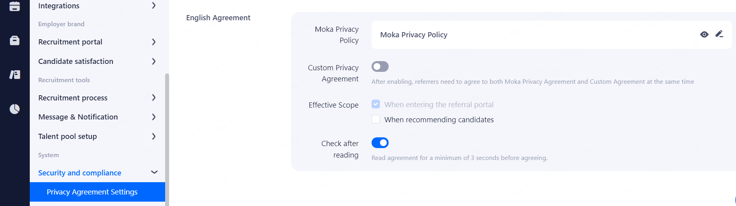Click the book icon in left rail
The image size is (736, 206).
15,75
